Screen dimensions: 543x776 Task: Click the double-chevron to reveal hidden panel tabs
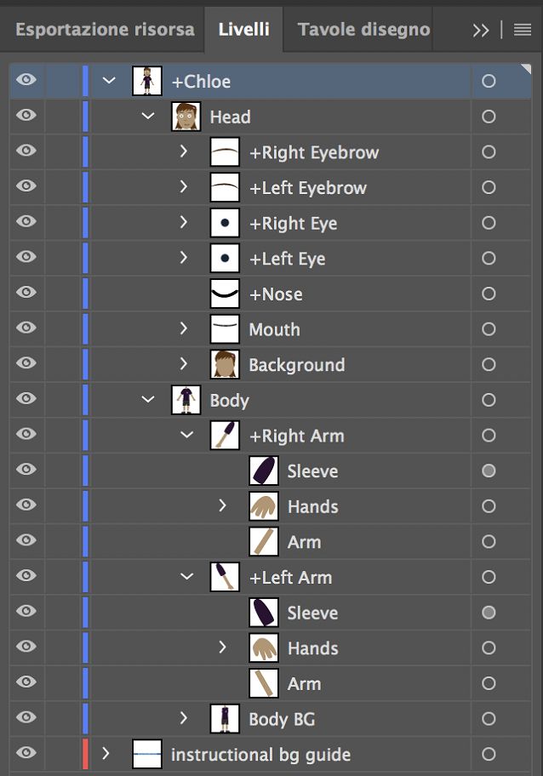pyautogui.click(x=481, y=29)
